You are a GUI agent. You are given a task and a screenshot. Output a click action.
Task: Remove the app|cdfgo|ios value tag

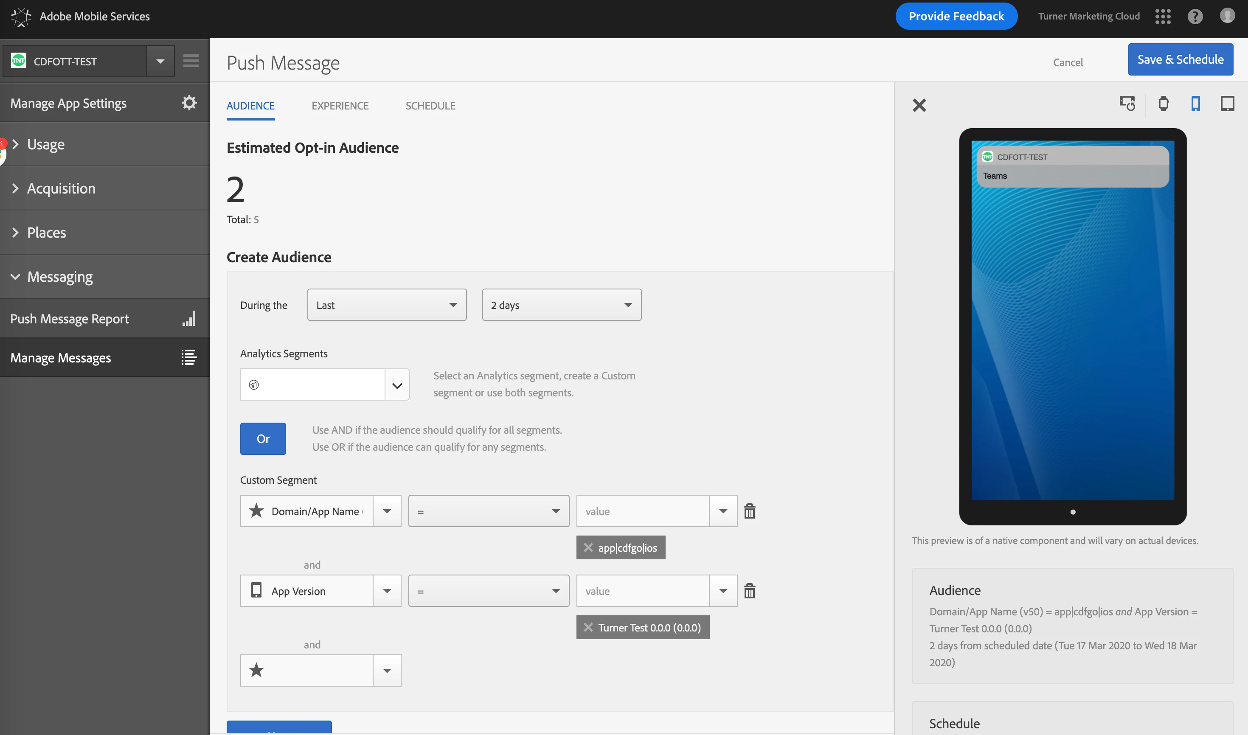tap(588, 548)
